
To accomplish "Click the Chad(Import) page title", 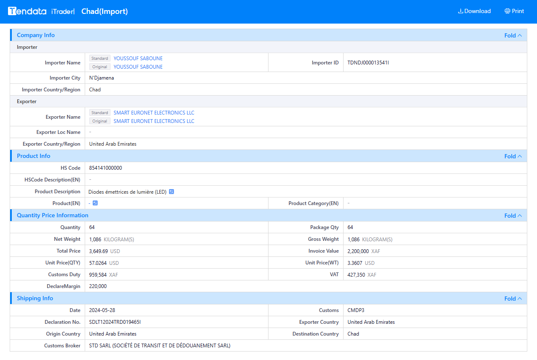I will click(x=105, y=11).
